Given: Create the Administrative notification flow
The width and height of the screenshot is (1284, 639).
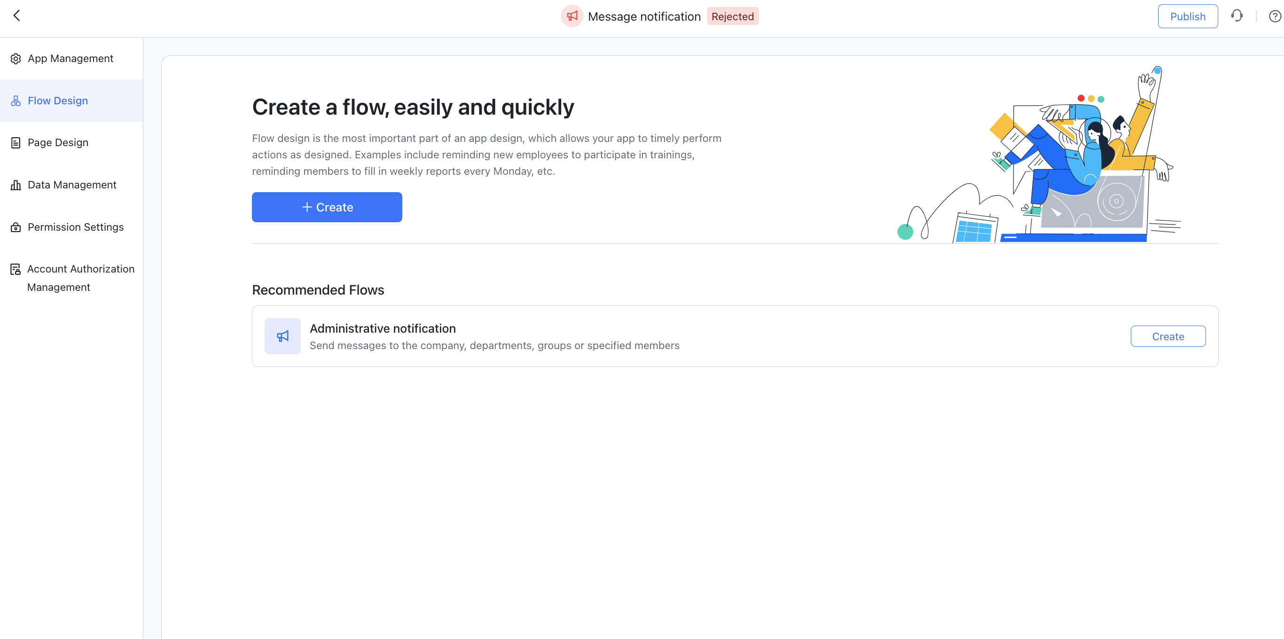Looking at the screenshot, I should 1168,336.
